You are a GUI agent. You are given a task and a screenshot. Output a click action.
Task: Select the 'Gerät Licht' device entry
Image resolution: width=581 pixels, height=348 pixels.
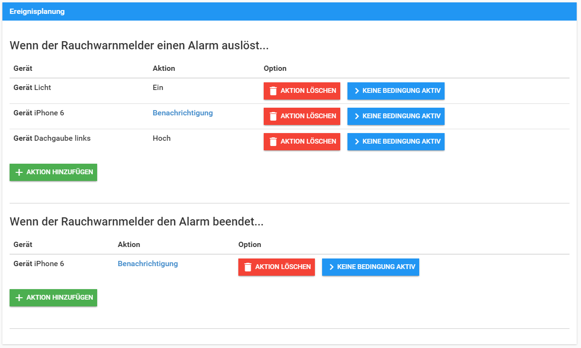pos(32,88)
